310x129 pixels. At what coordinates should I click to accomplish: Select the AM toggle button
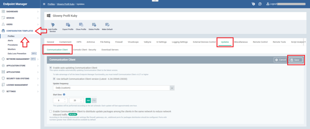click(x=88, y=100)
